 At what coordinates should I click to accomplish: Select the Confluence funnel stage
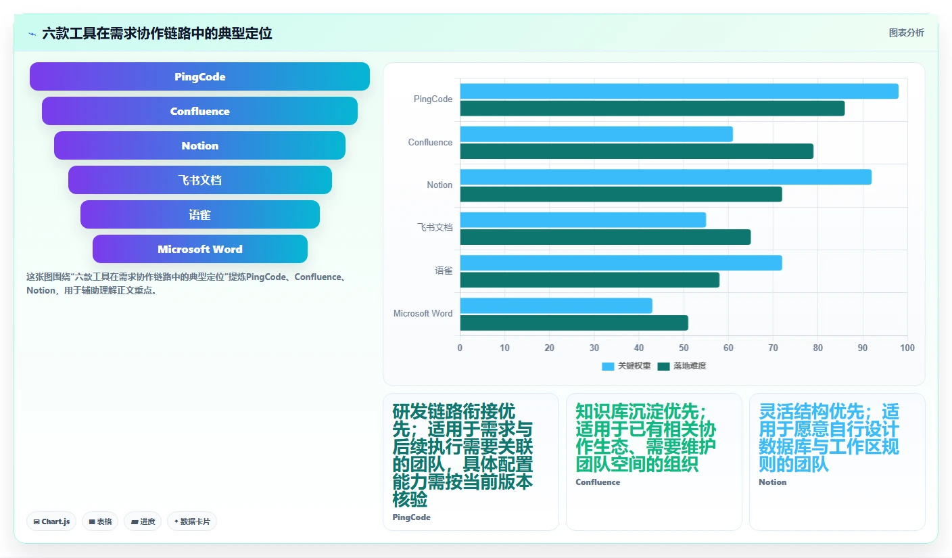tap(199, 111)
